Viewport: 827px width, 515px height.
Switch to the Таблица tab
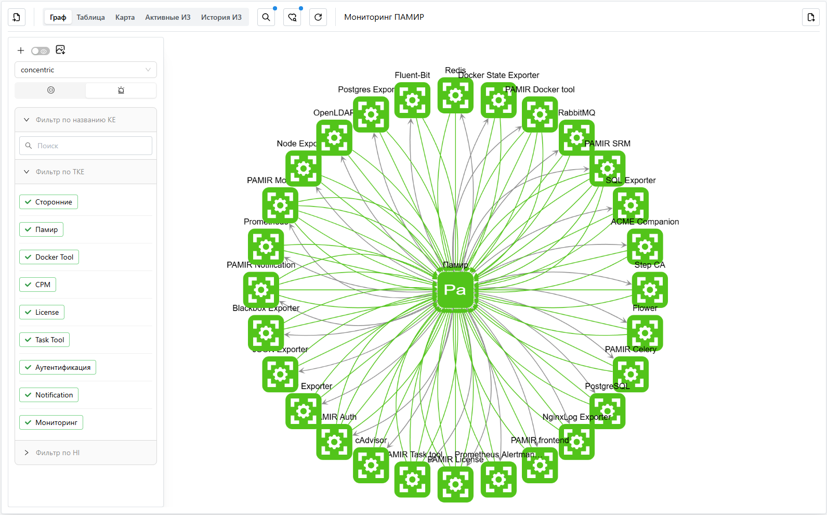pos(91,17)
